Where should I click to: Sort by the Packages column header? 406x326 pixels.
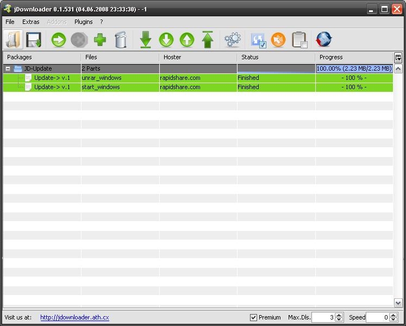42,57
